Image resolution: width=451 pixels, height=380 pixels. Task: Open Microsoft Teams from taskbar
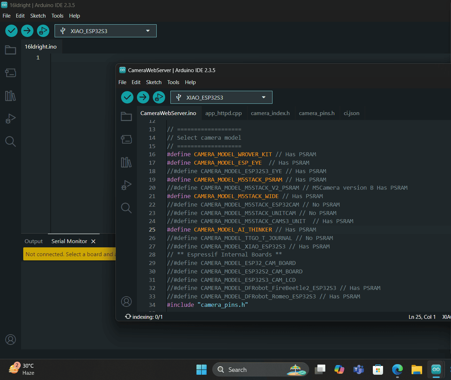tap(359, 369)
